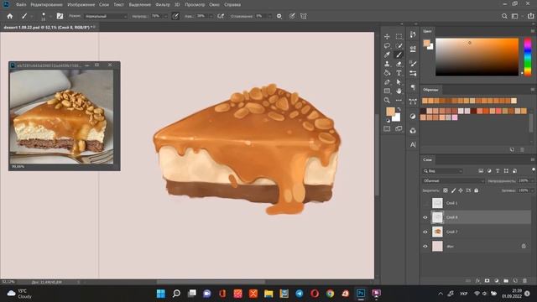Open the layer fill dropdown
The width and height of the screenshot is (537, 302).
(x=531, y=190)
